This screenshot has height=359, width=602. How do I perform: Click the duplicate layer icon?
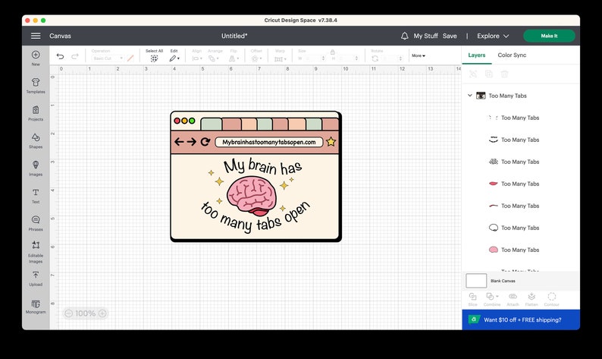[x=489, y=74]
